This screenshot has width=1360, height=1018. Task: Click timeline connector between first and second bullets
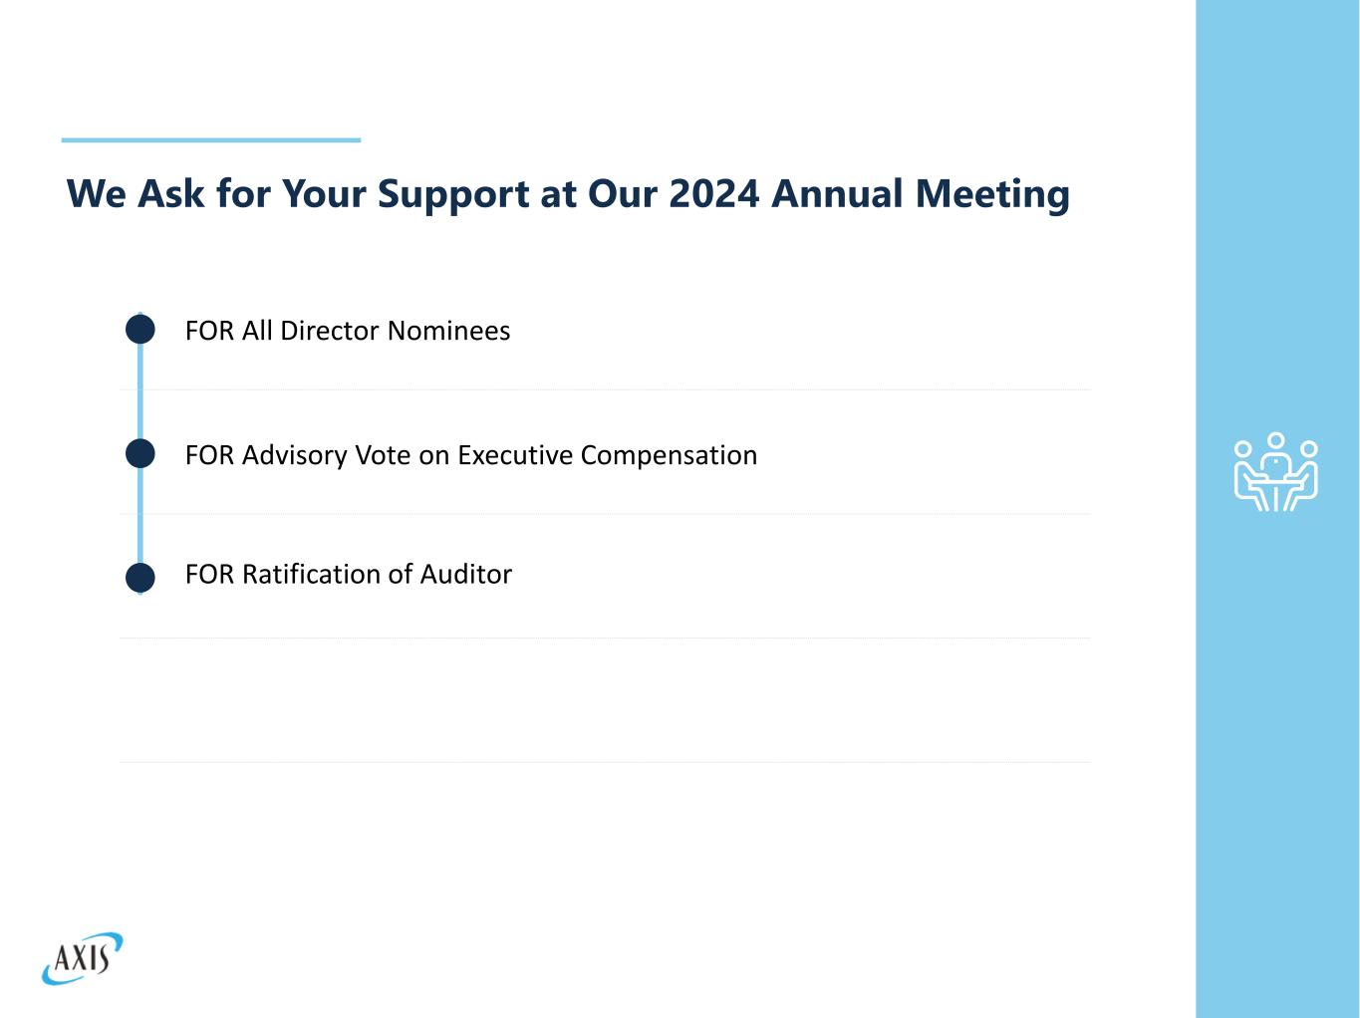coord(140,392)
